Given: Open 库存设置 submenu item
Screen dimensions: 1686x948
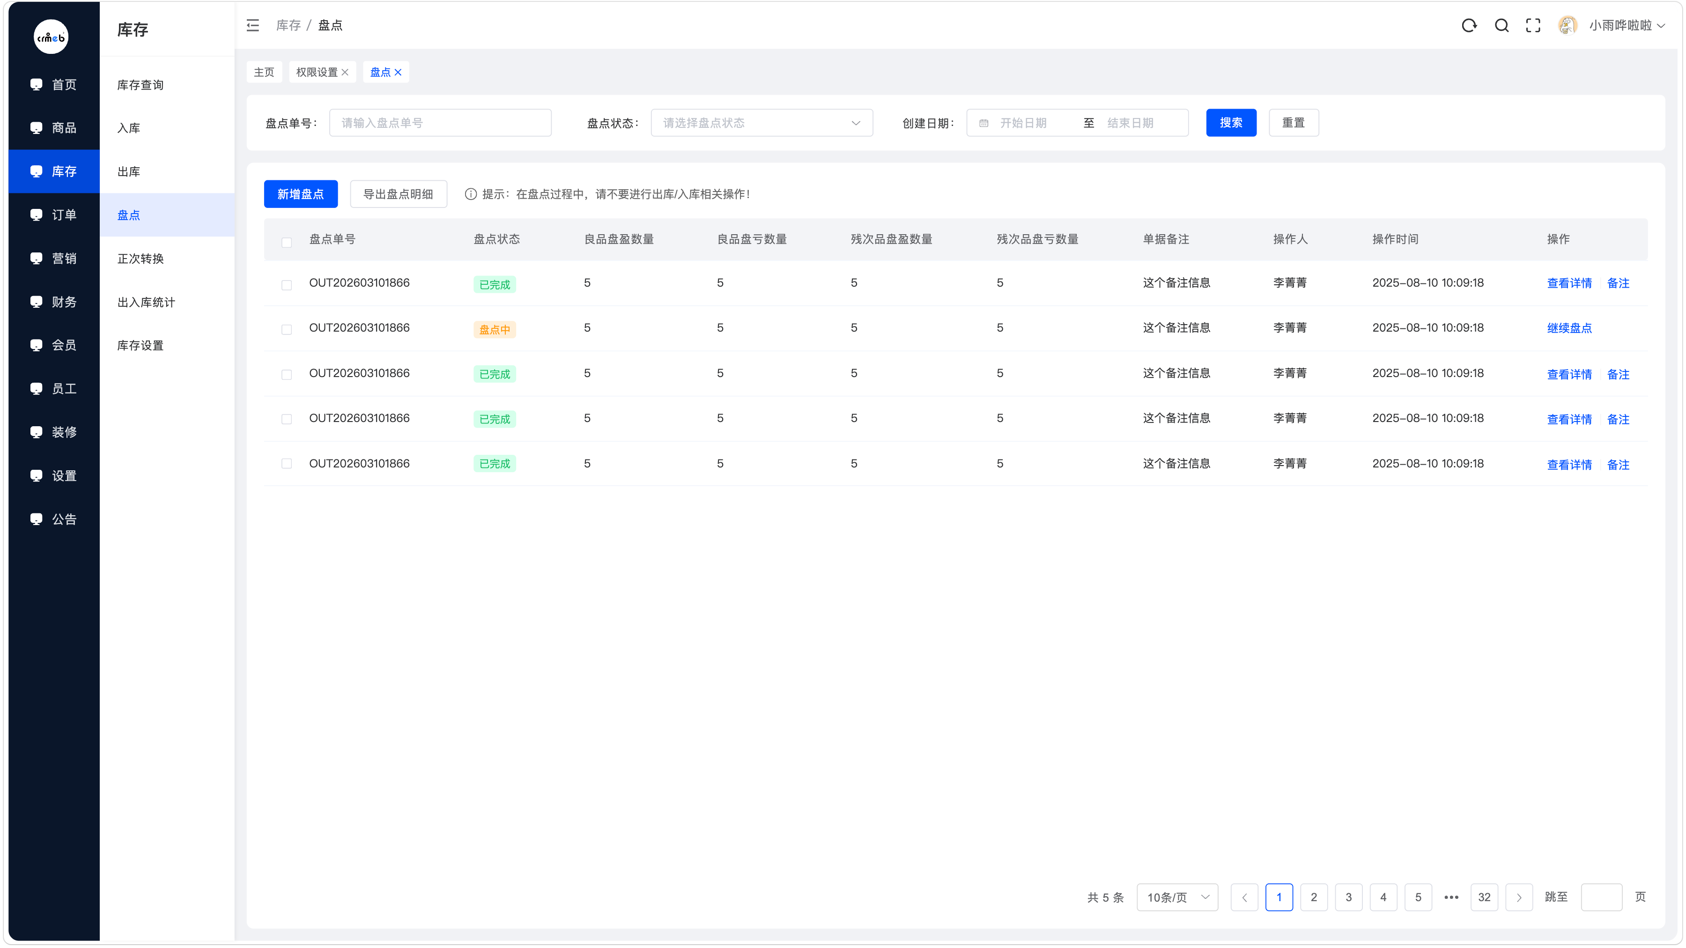Looking at the screenshot, I should (167, 345).
